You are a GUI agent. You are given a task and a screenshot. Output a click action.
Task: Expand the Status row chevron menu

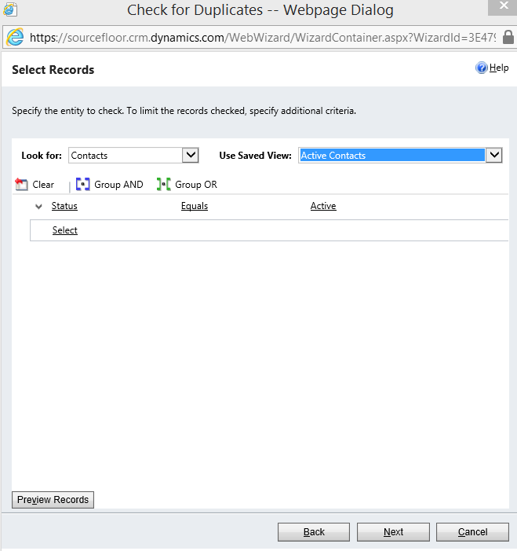click(x=38, y=206)
